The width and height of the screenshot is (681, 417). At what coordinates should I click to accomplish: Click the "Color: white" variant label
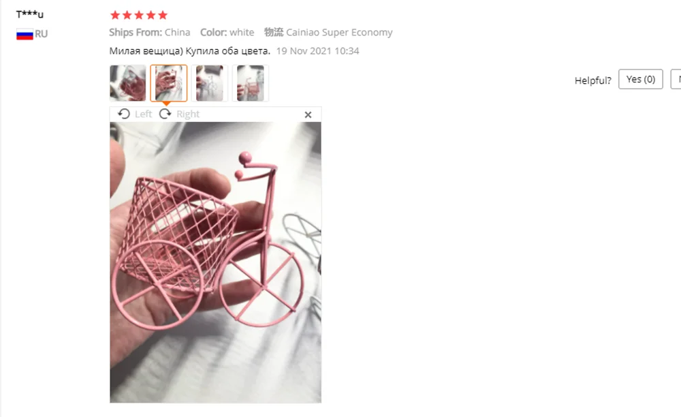(227, 32)
